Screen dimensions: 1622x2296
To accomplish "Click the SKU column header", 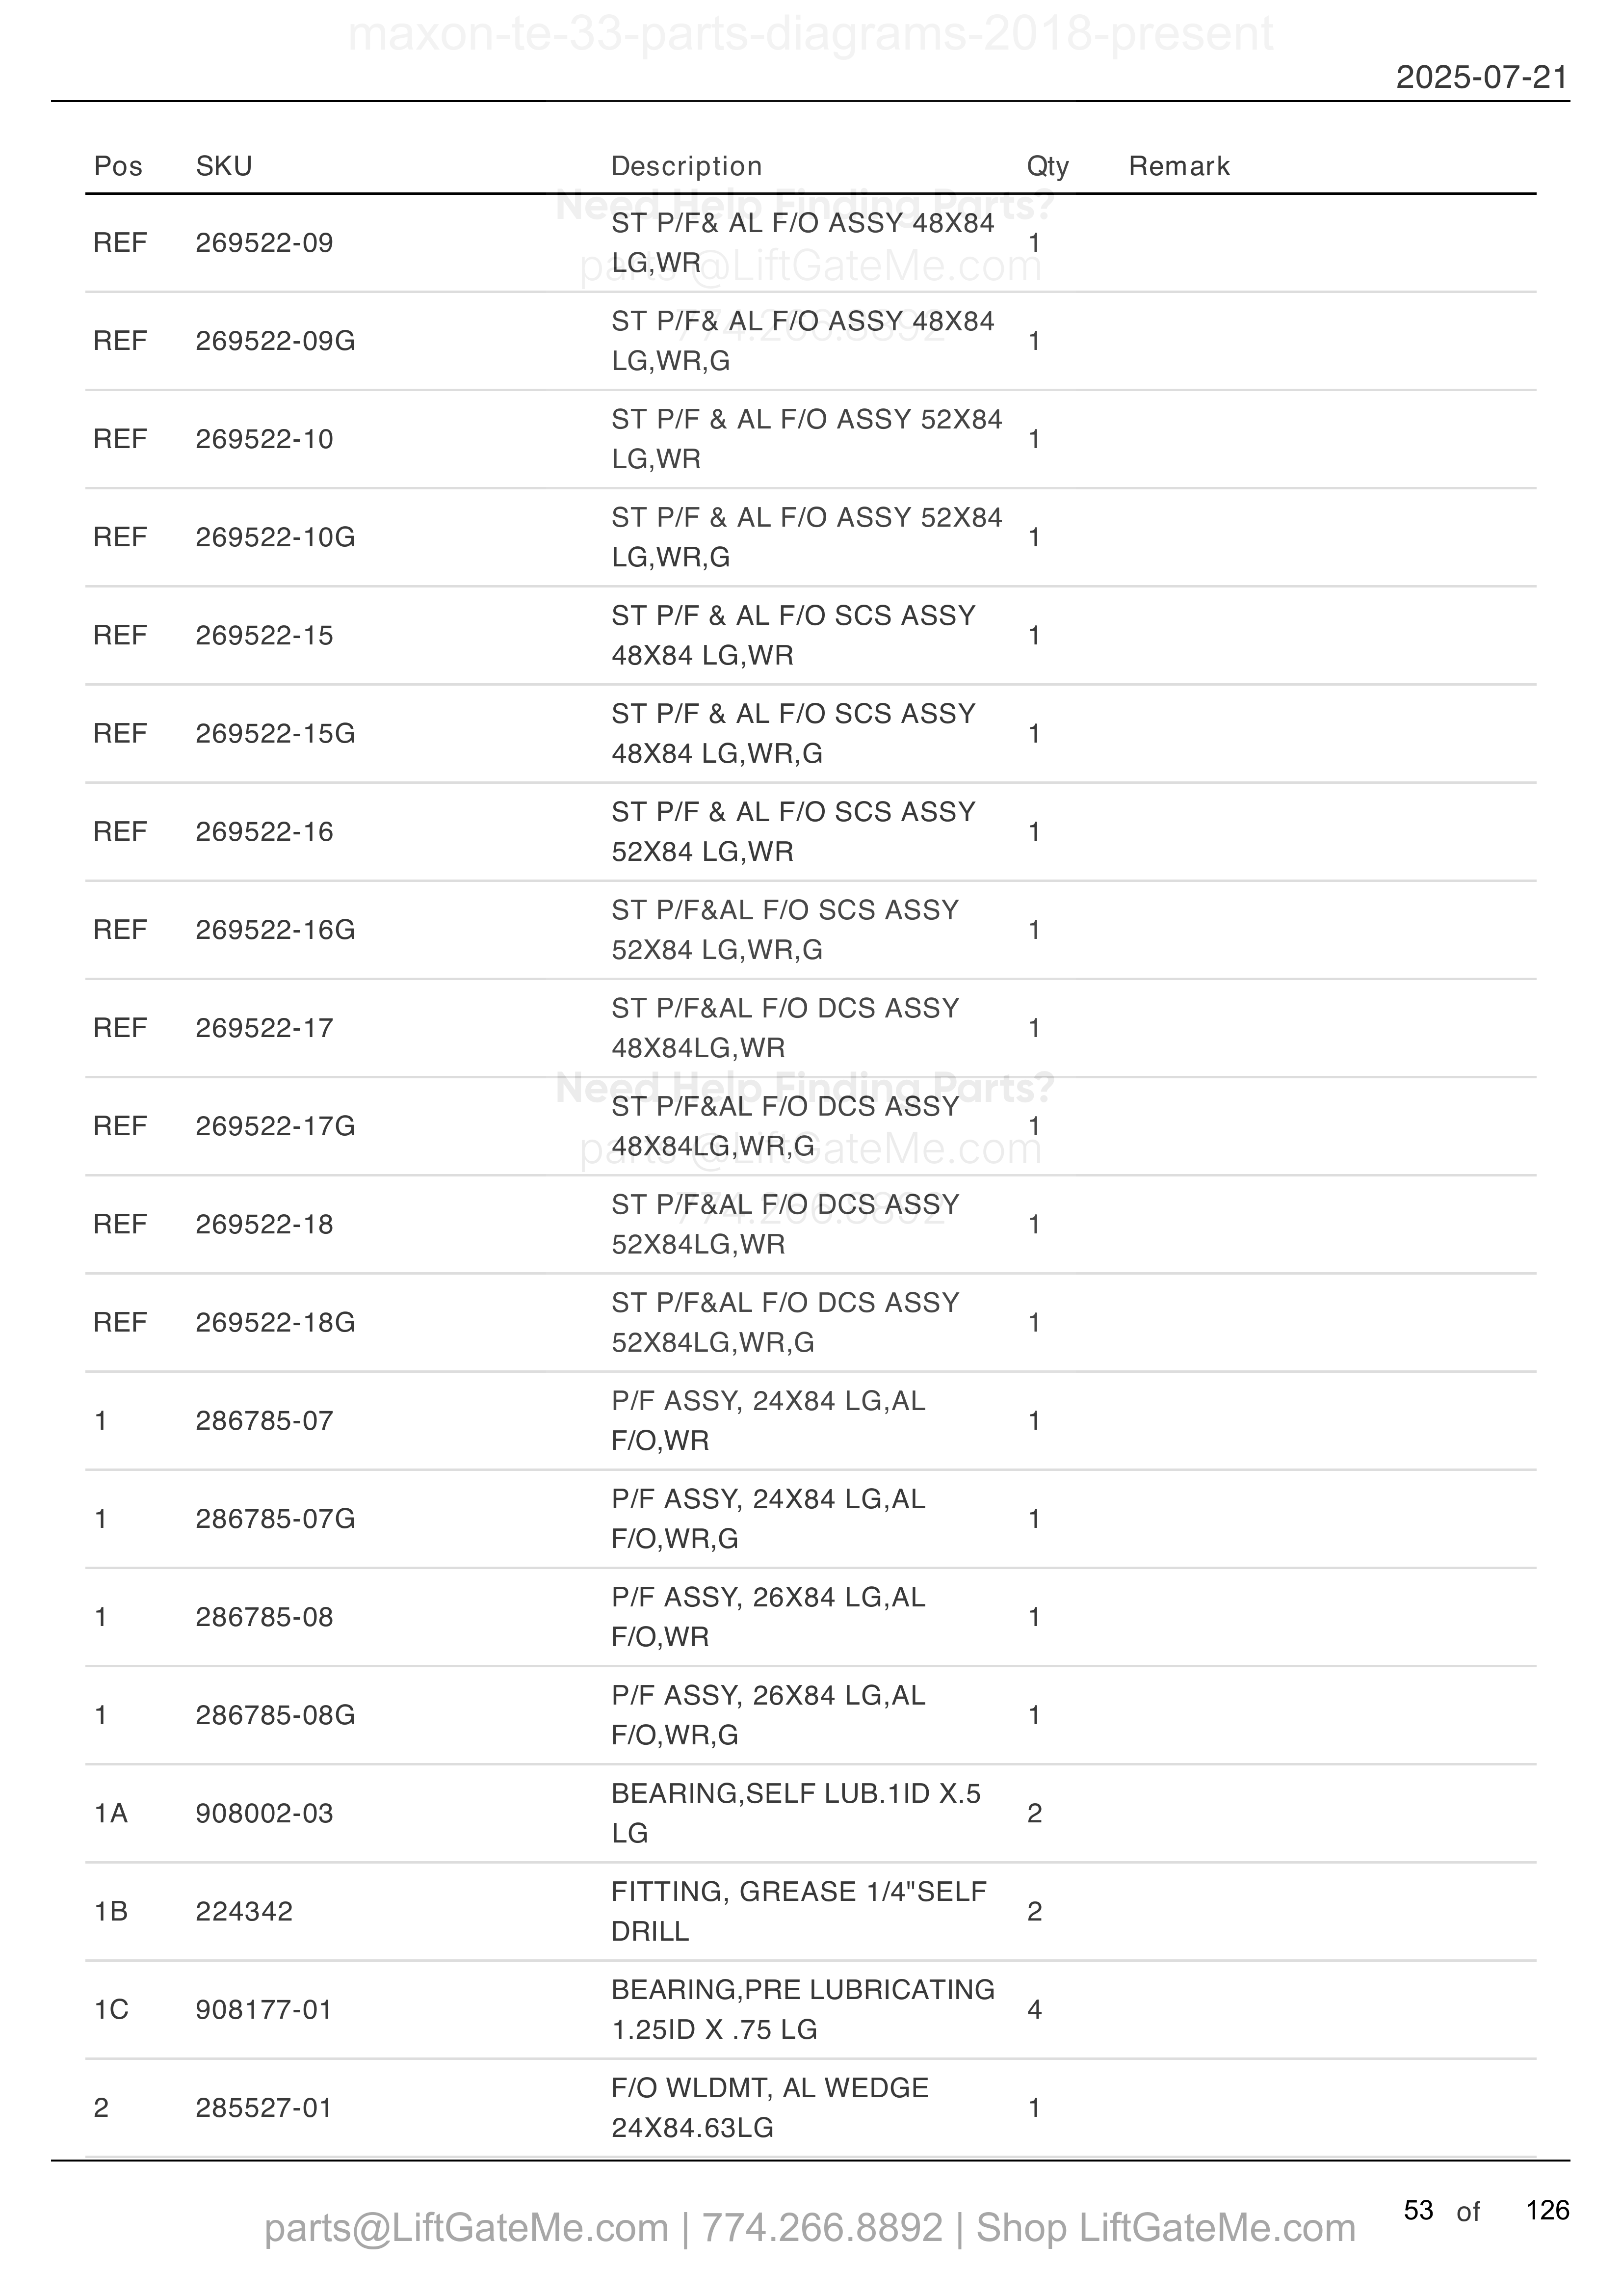I will coord(224,166).
